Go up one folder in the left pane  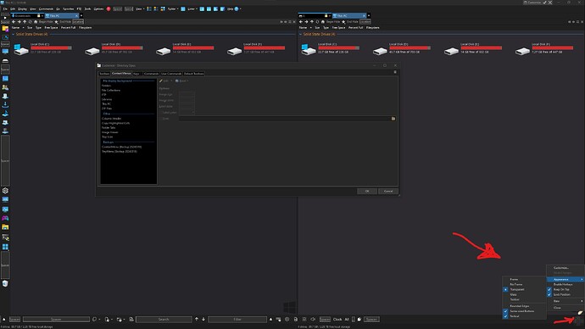(x=25, y=22)
